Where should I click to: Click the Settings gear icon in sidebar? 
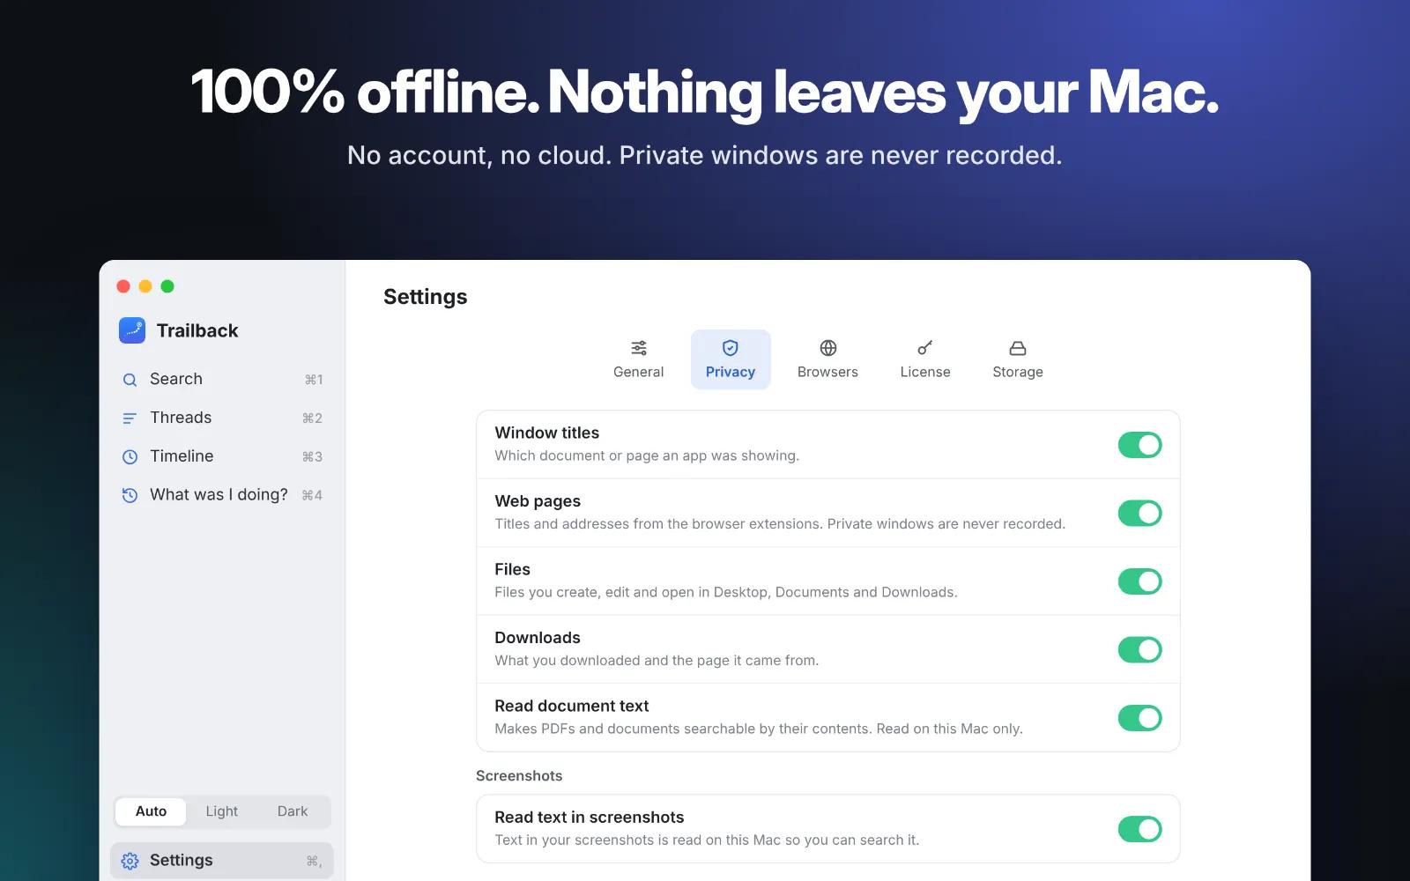pos(130,861)
